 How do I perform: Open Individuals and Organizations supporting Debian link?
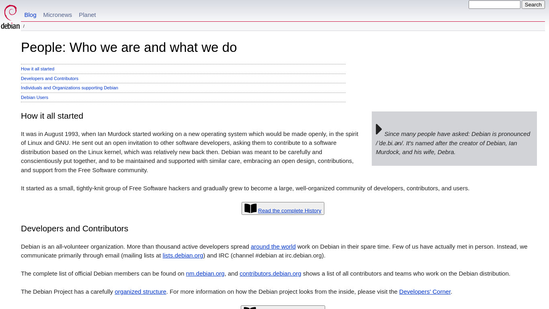(70, 88)
